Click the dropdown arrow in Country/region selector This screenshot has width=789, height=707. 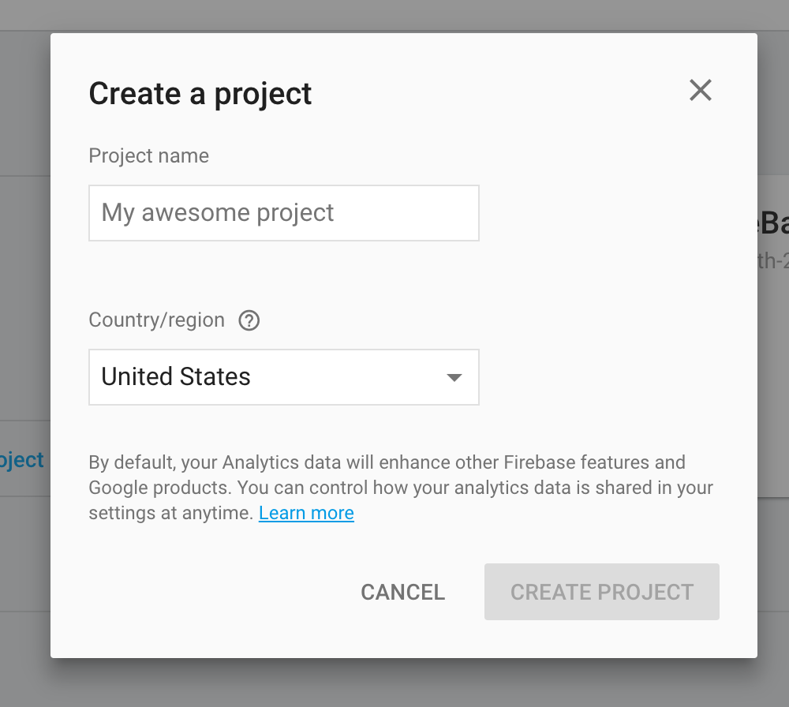pyautogui.click(x=454, y=377)
